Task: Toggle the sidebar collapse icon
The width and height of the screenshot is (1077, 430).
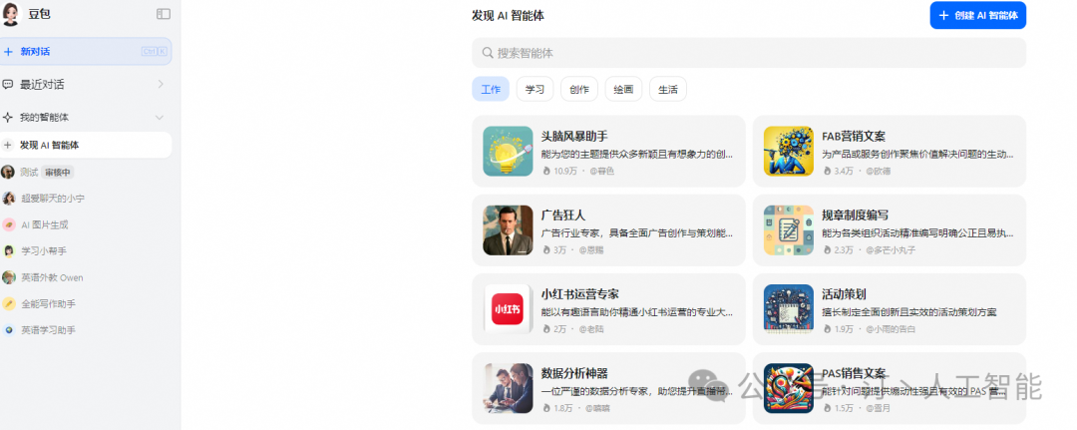Action: [164, 14]
